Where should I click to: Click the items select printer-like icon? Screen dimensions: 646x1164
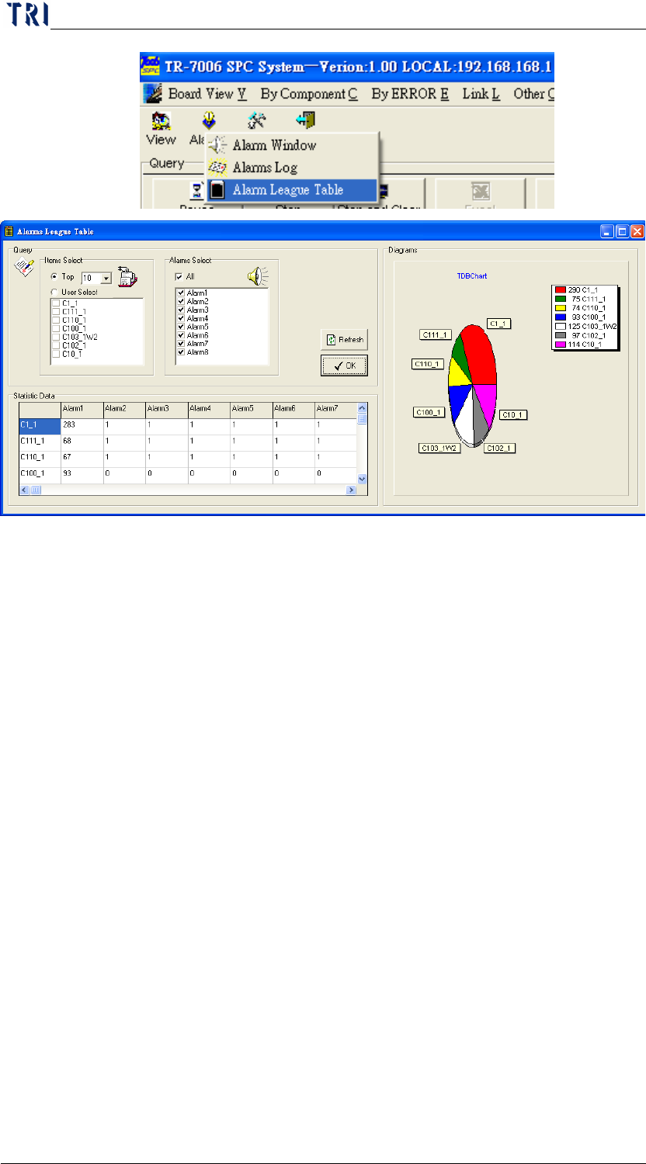127,277
